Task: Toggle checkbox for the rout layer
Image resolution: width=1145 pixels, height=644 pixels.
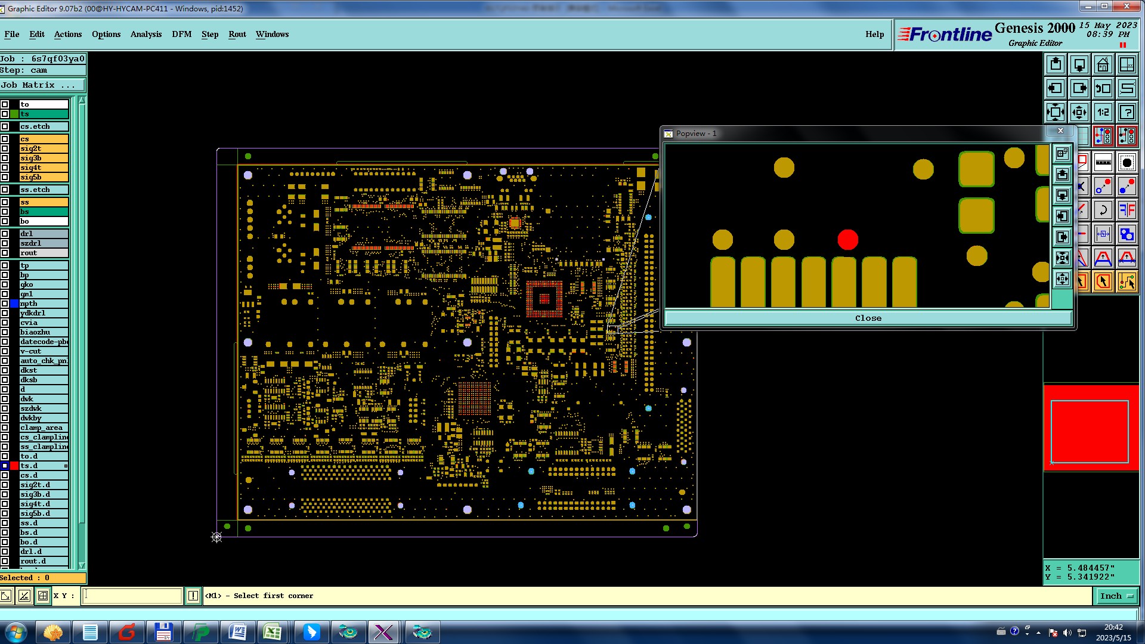Action: (x=5, y=253)
